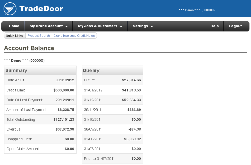Screen dimensions: 251x165
Task: Click the TradeDoor circular logo icon
Action: tap(10, 9)
